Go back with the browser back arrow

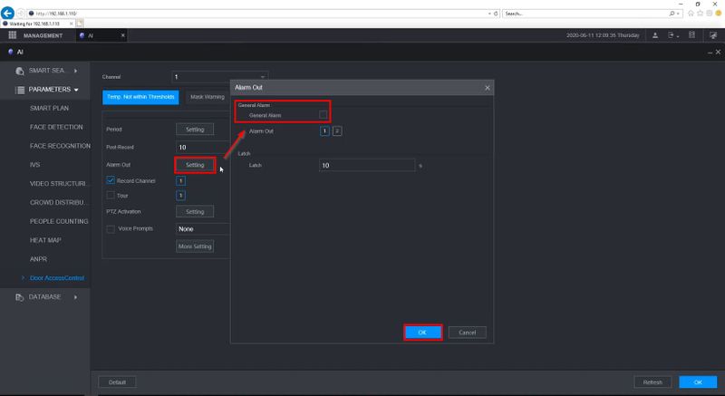pos(7,13)
